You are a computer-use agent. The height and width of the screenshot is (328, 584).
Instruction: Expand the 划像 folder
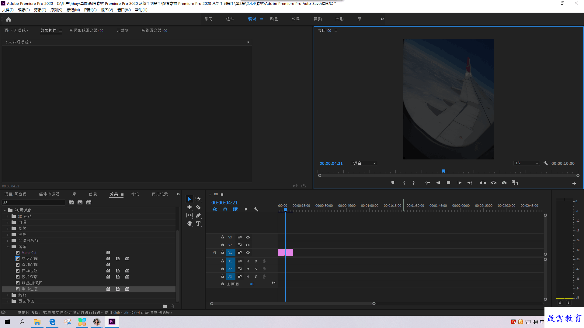[x=8, y=228]
